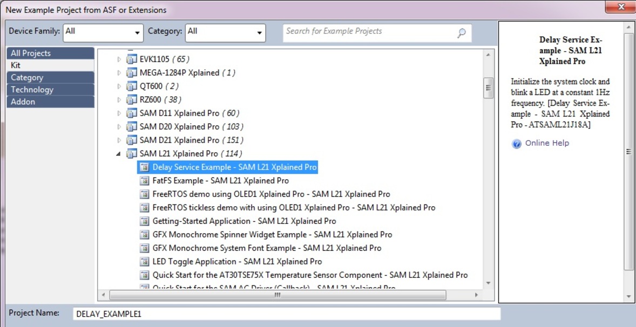Click the Online Help link
Screen dimensions: 636x327
coord(547,143)
